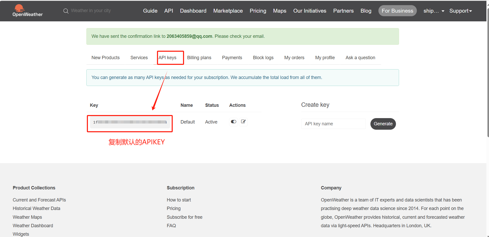Open Historical Weather Data link

(x=36, y=208)
